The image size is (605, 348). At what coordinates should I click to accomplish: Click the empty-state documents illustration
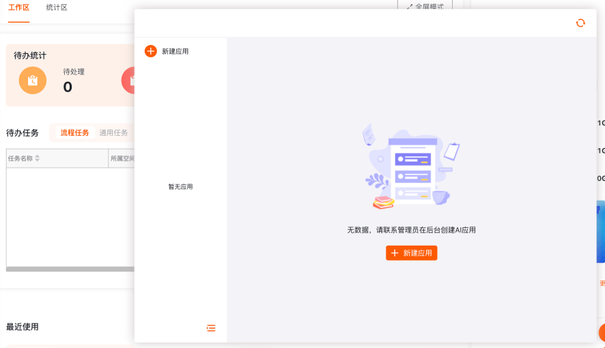tap(411, 166)
